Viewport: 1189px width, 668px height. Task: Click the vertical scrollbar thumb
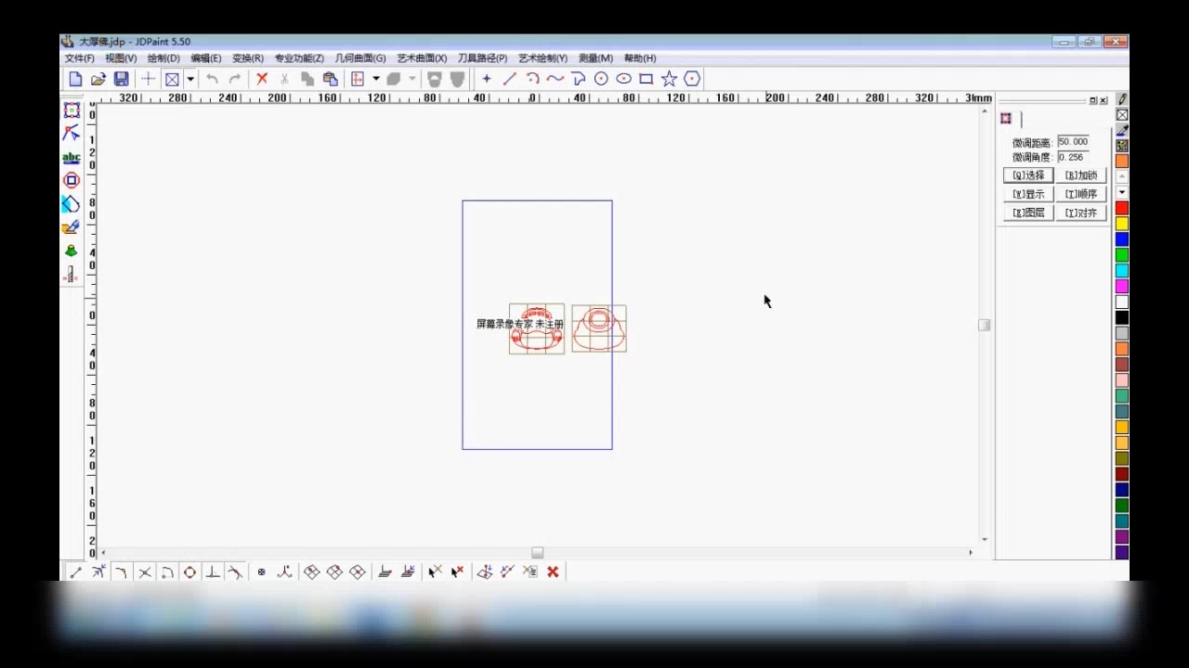(985, 325)
